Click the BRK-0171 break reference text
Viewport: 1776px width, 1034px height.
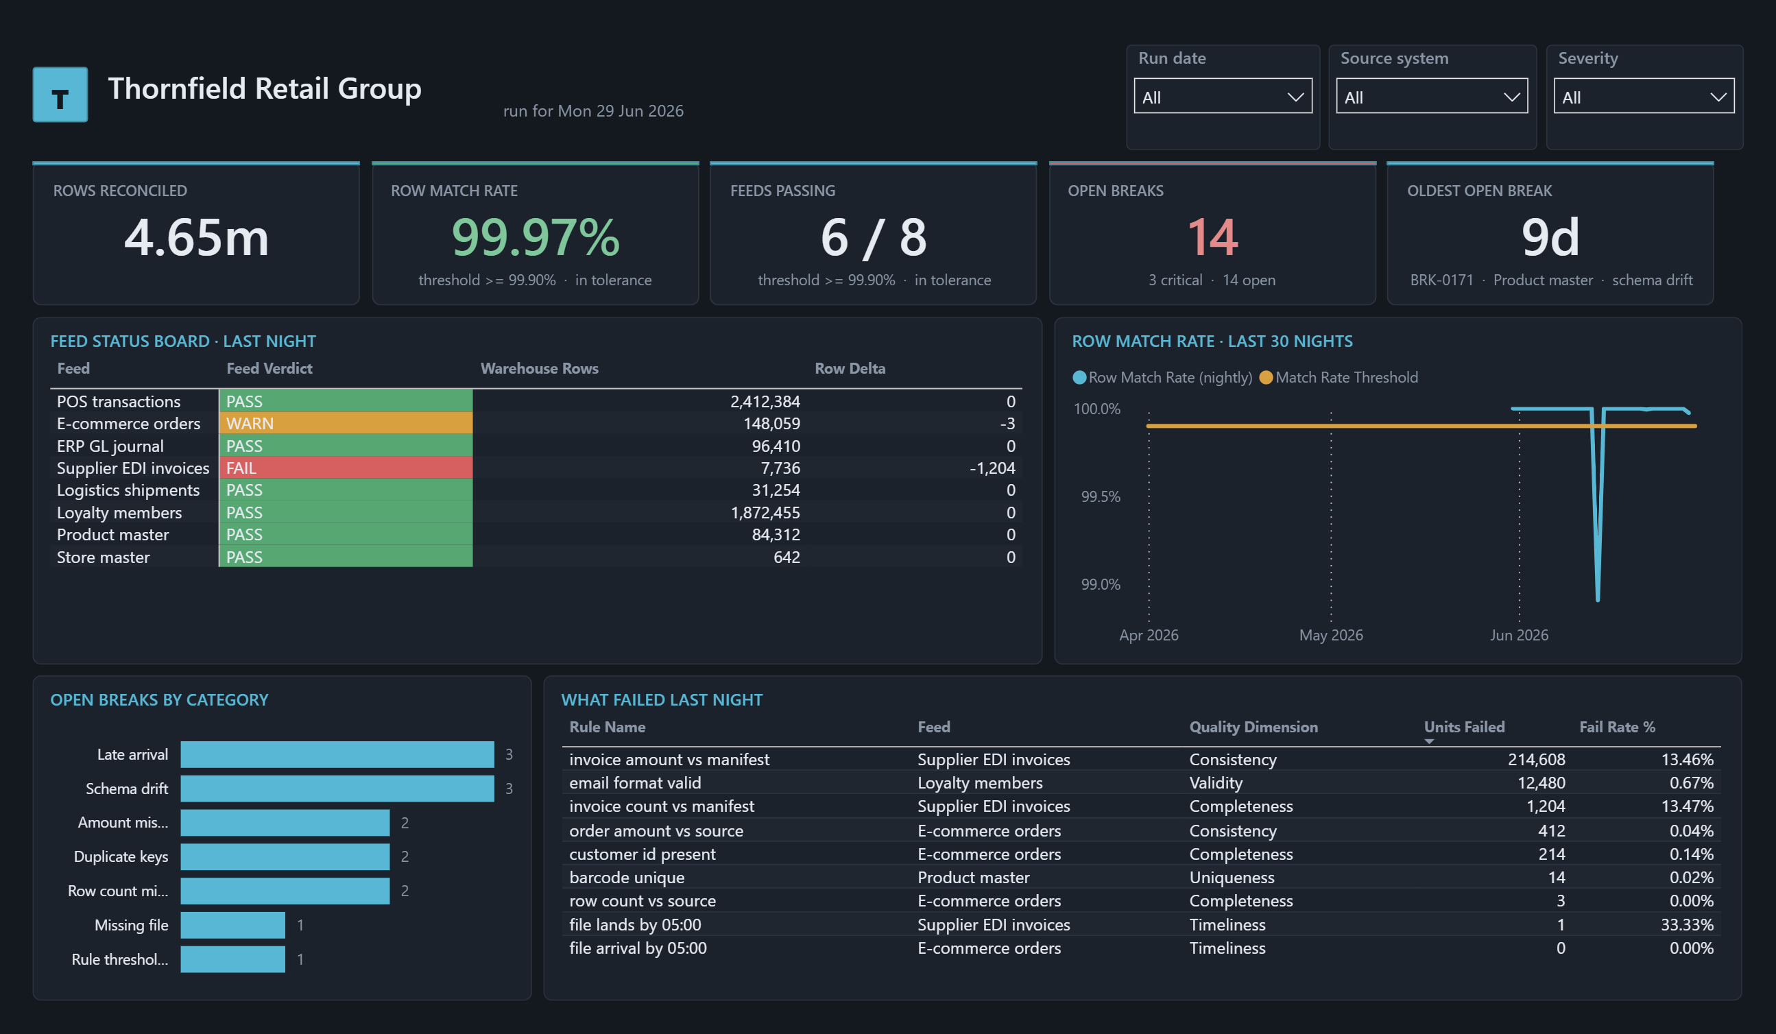(1441, 280)
